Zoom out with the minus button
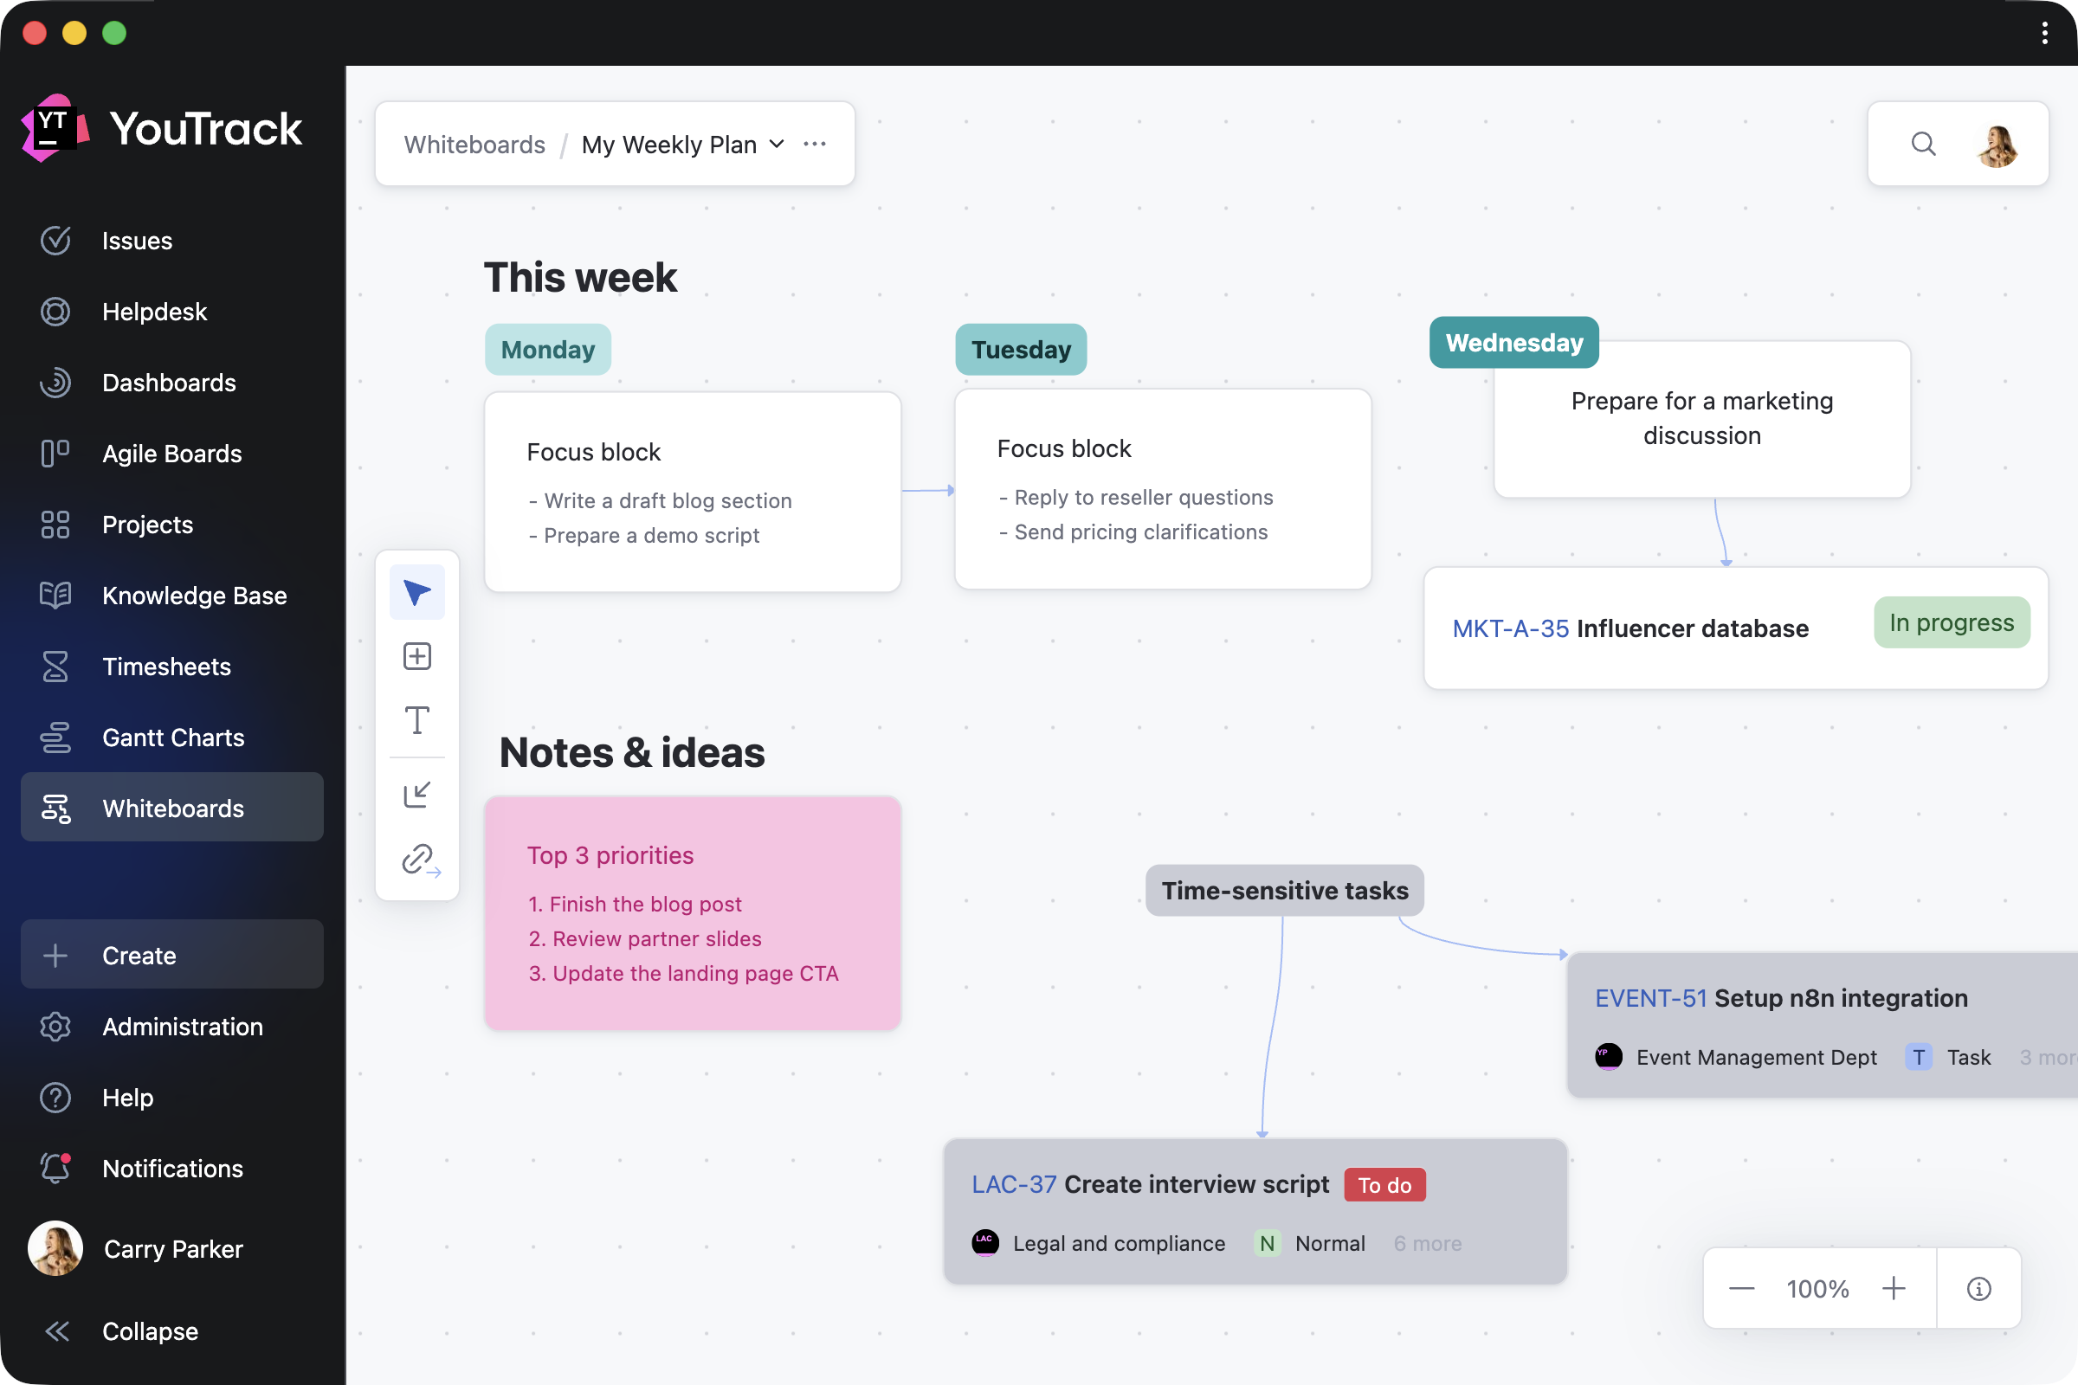2078x1385 pixels. point(1741,1289)
